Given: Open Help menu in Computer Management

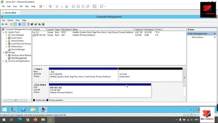Looking at the screenshot, I should coord(24,20).
